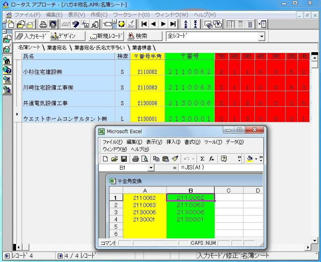Switch to 入力モード (browse mode) button
Viewport: 321px width, 262px height.
(32, 36)
